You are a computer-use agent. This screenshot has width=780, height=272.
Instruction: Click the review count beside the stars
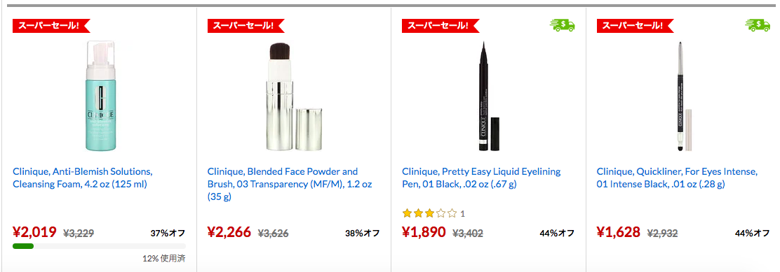pyautogui.click(x=463, y=214)
